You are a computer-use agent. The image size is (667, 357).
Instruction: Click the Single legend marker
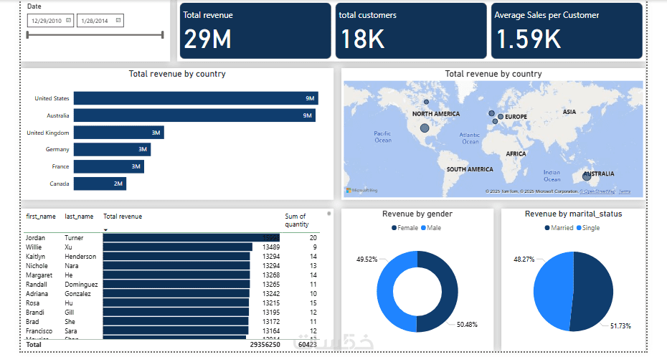click(x=579, y=228)
